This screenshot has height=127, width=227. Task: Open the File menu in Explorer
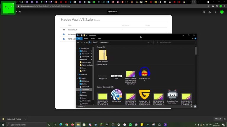(x=79, y=39)
